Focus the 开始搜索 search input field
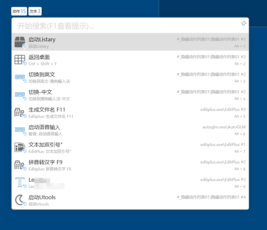 pos(126,25)
